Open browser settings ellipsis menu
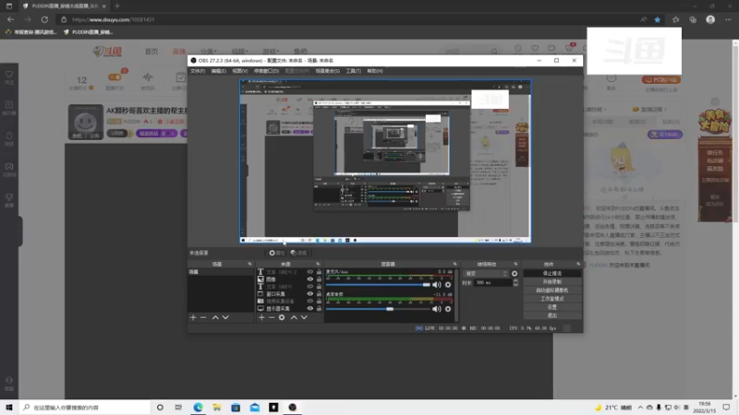739x415 pixels. click(728, 19)
